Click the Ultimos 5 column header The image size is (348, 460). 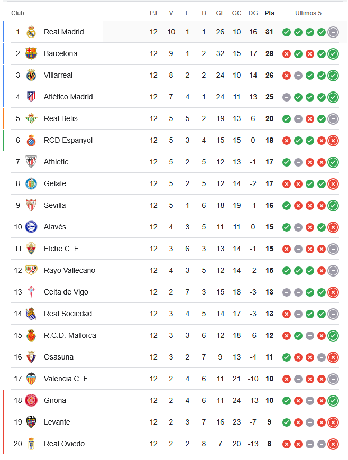click(x=308, y=13)
